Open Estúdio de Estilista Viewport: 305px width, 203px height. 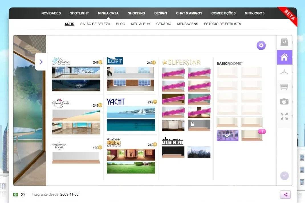click(222, 24)
